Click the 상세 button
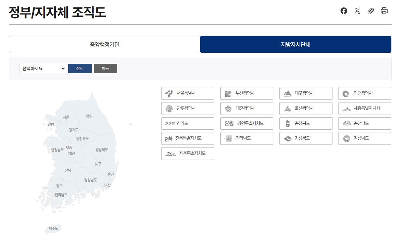Viewport: 402px width, 251px height. tap(80, 68)
